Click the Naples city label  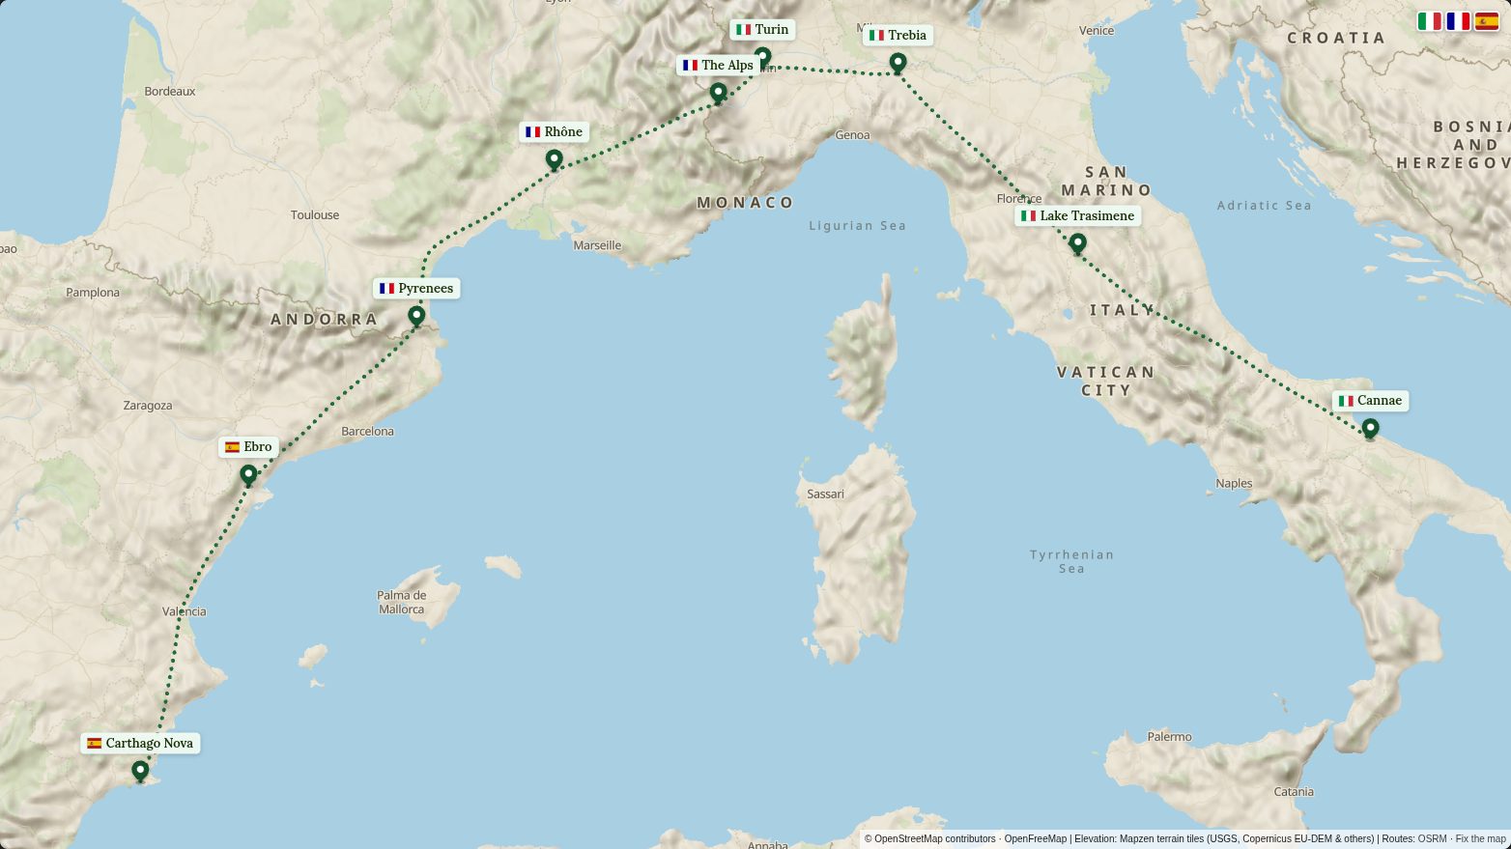1234,483
